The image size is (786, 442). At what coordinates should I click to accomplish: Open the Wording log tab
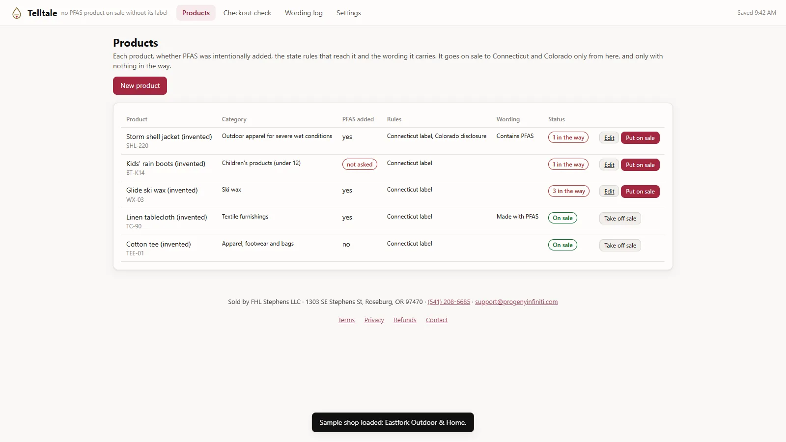[x=304, y=13]
